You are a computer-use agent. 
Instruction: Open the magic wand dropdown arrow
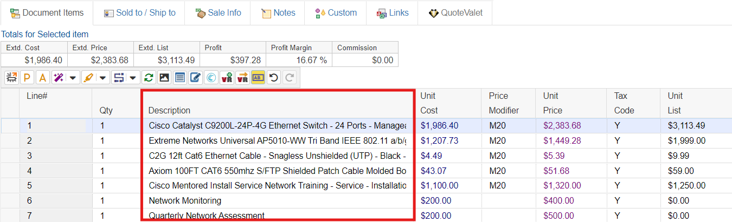pos(73,78)
